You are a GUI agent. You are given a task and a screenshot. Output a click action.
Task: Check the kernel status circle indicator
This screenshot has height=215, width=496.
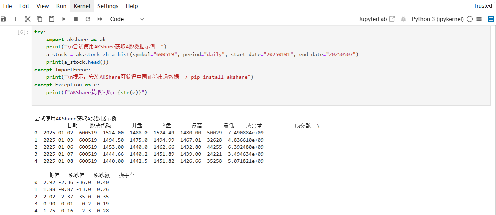(470, 19)
